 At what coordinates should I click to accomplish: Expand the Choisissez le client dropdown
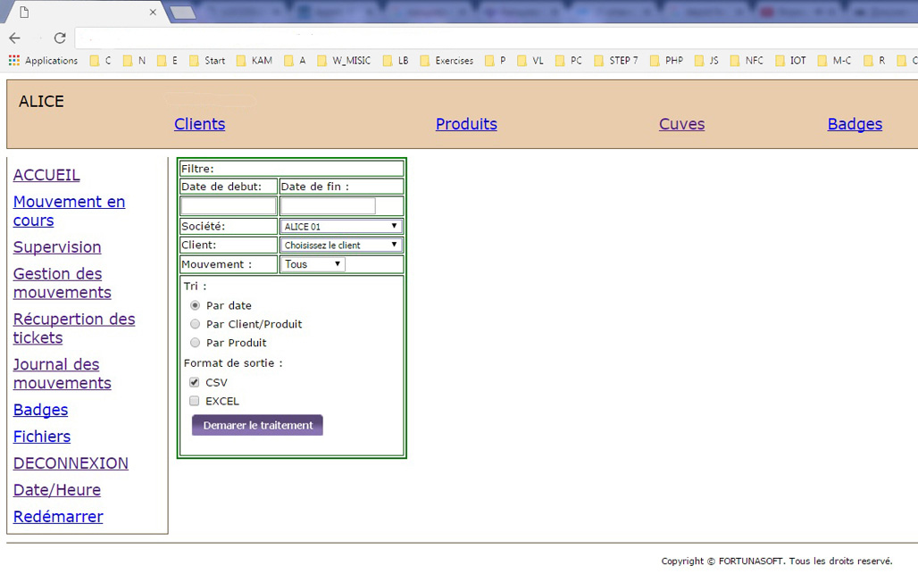[x=341, y=245]
